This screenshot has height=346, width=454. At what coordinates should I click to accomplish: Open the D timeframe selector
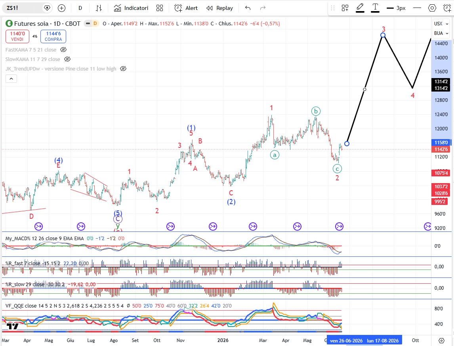80,8
